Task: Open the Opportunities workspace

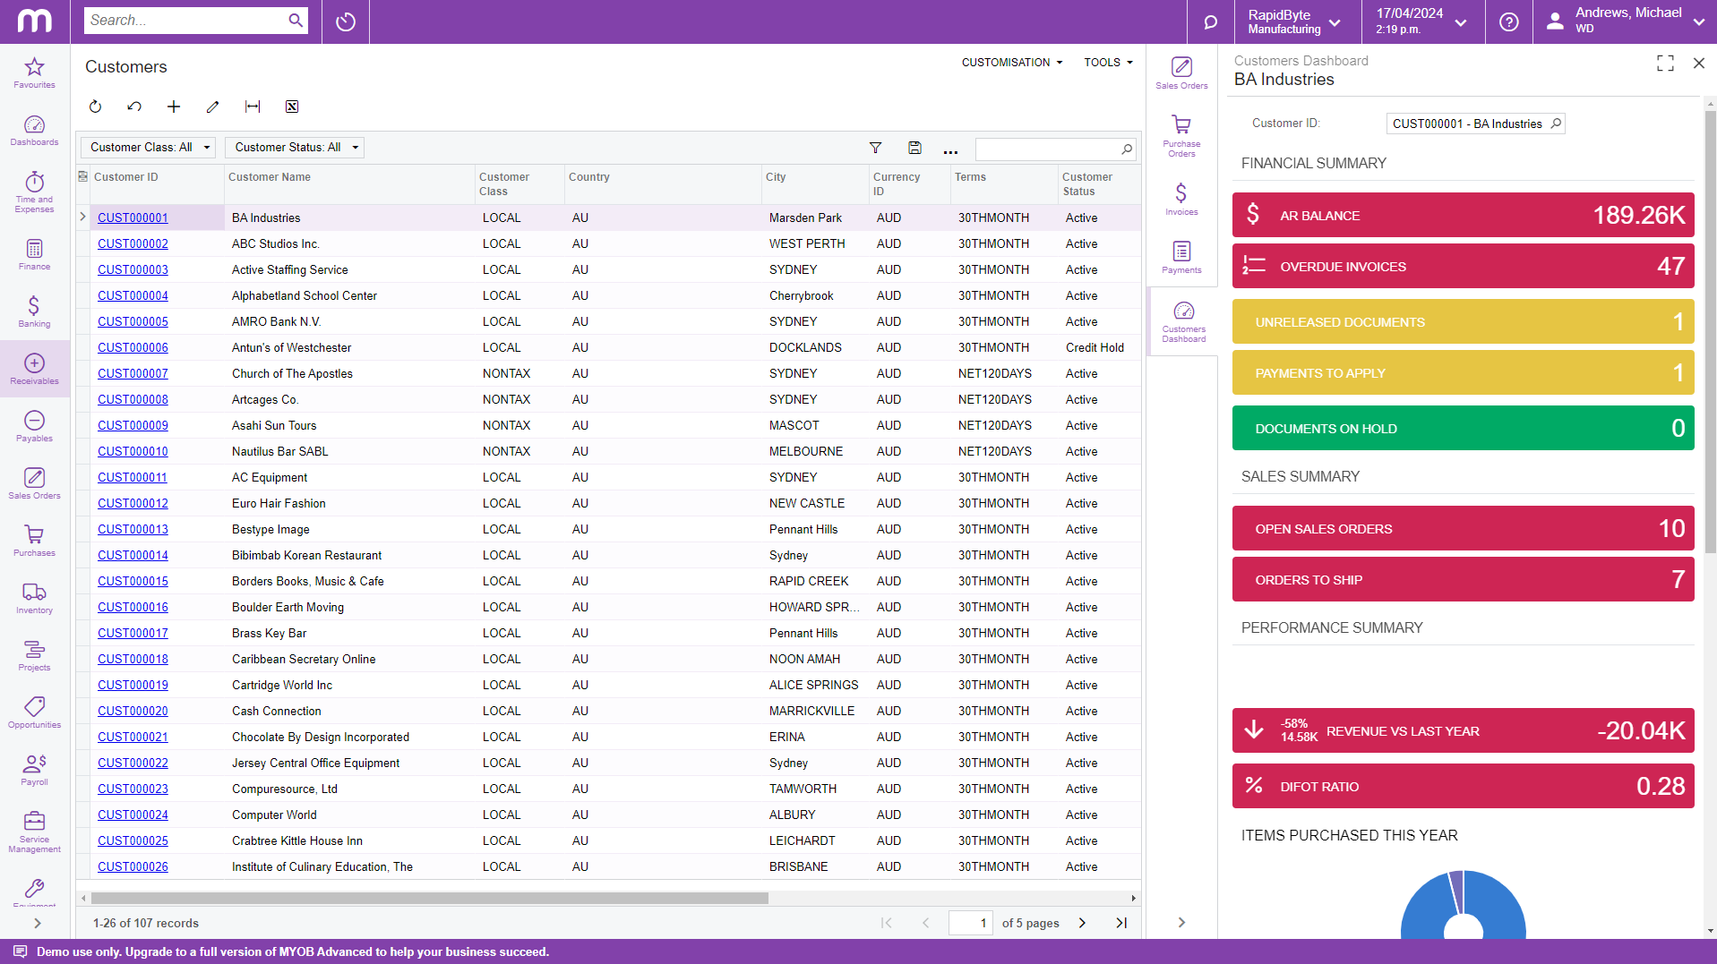Action: point(34,713)
